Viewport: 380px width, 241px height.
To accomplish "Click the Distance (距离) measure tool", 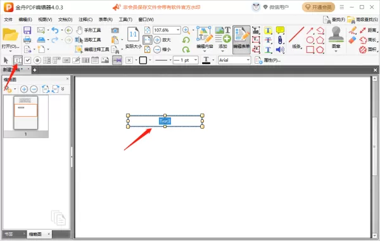I will (369, 30).
